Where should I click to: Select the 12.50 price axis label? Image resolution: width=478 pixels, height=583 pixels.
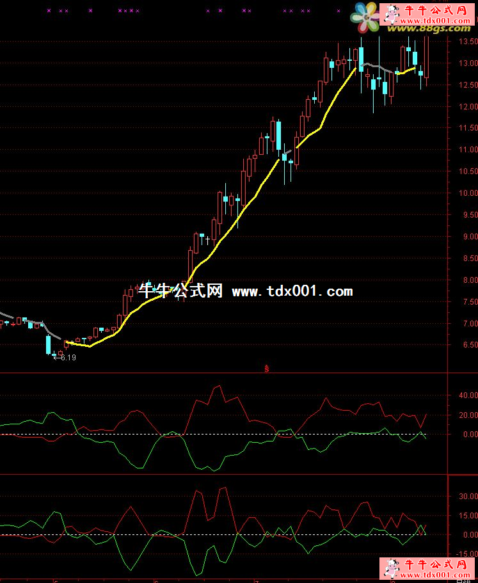pos(468,85)
